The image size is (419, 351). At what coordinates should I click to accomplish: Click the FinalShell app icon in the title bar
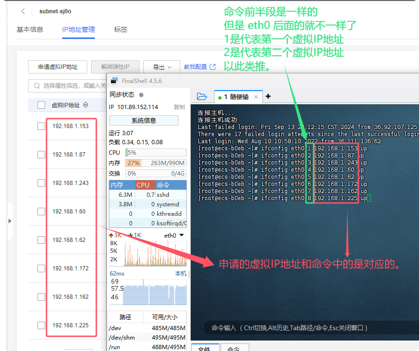pyautogui.click(x=114, y=81)
